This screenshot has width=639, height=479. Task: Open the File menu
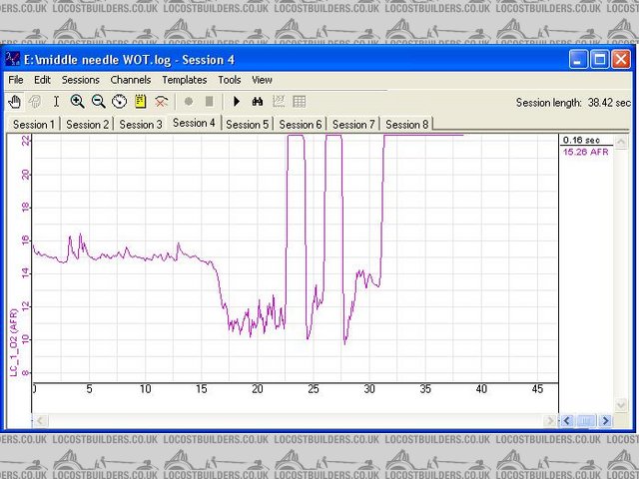(16, 80)
